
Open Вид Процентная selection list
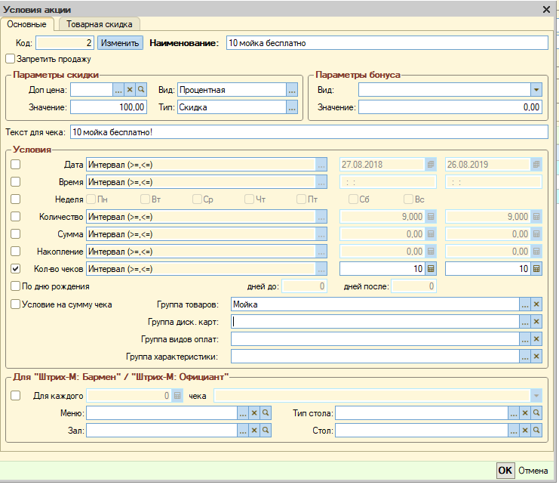[292, 90]
